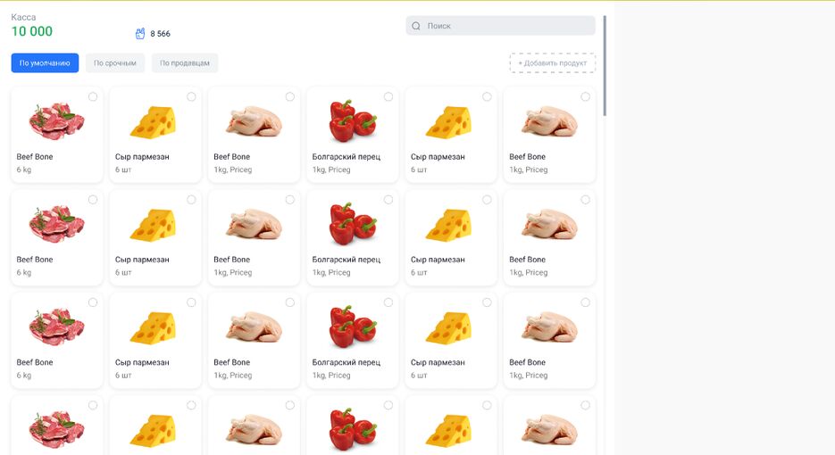Select the radio on second-row Болгарский перец card
The height and width of the screenshot is (455, 835).
388,200
